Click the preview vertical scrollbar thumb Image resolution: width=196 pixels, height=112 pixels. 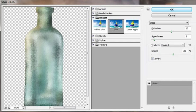(x=88, y=53)
